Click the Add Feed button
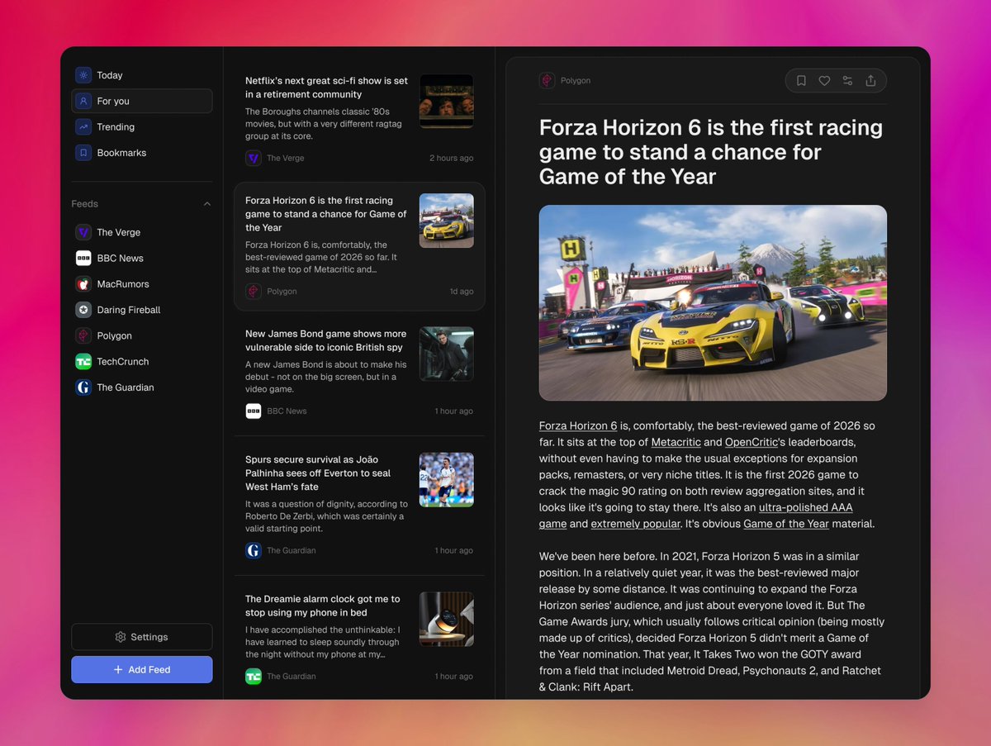The height and width of the screenshot is (746, 991). click(142, 669)
